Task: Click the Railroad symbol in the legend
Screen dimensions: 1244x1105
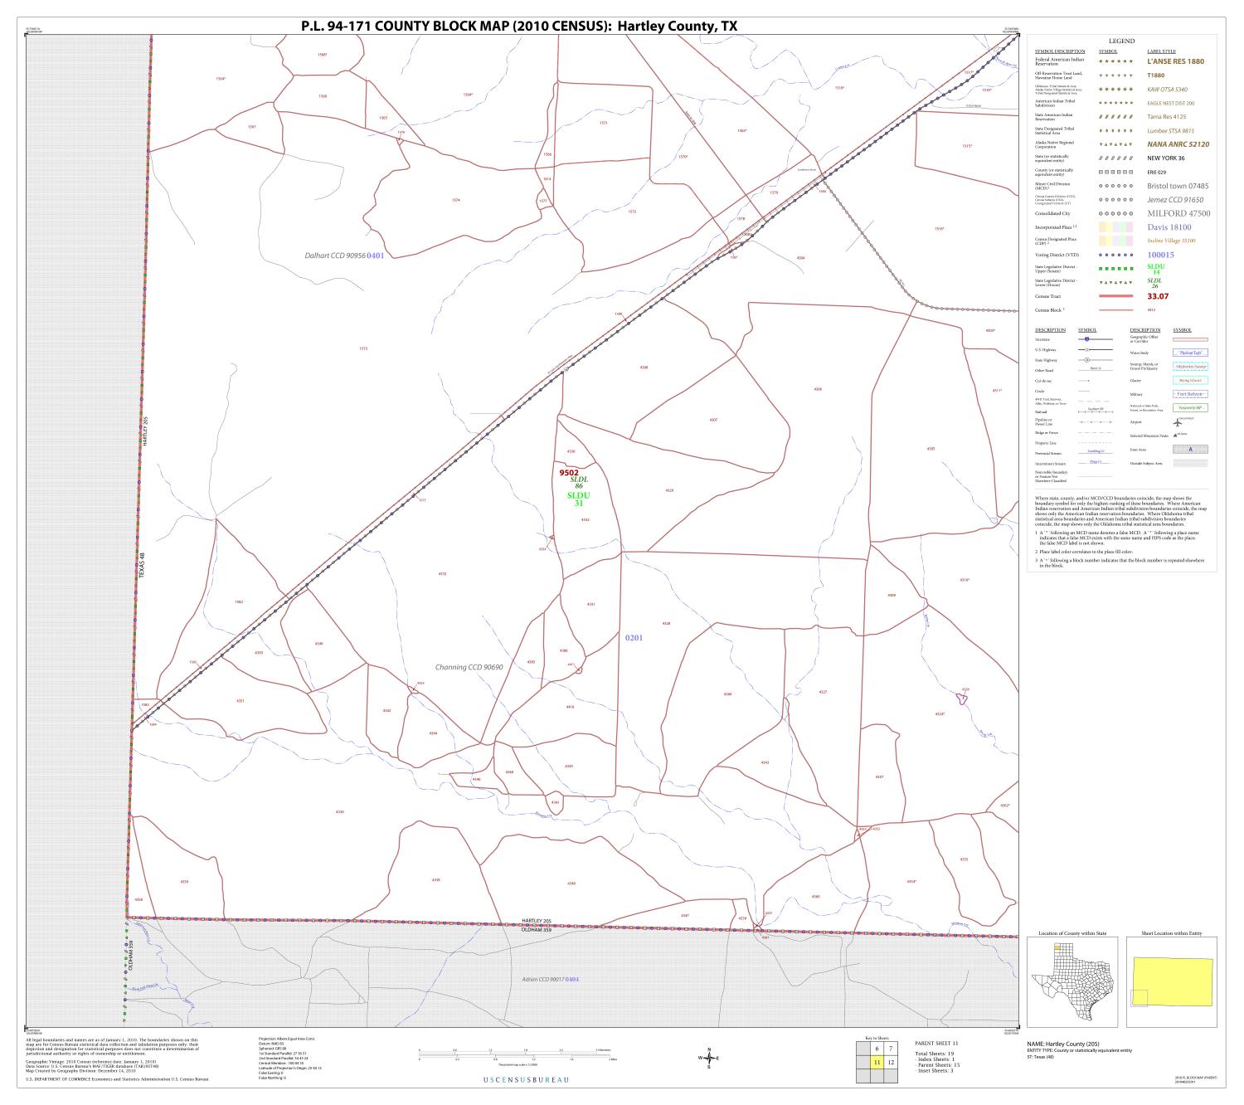Action: point(1096,411)
